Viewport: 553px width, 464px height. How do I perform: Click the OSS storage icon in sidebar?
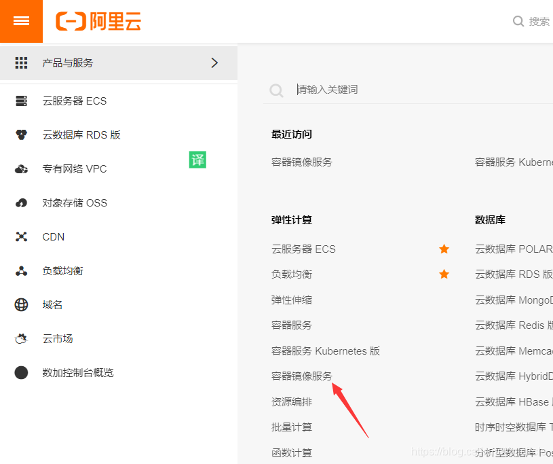click(x=21, y=203)
